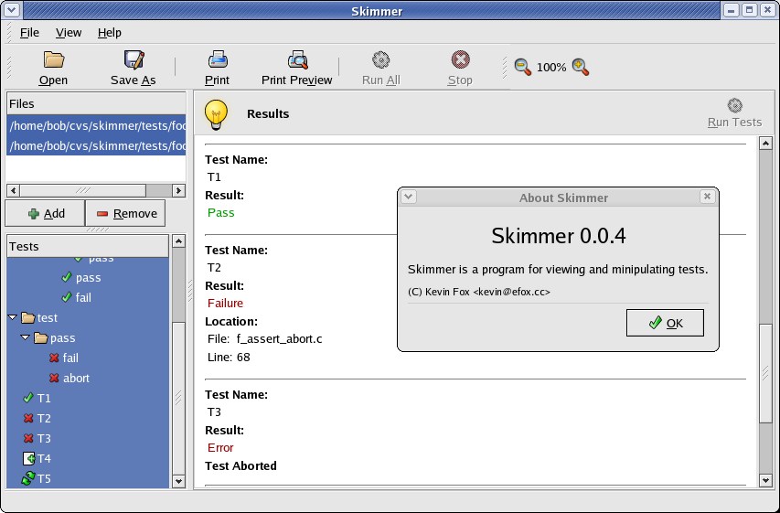Click Files list scroll left arrow

point(14,190)
